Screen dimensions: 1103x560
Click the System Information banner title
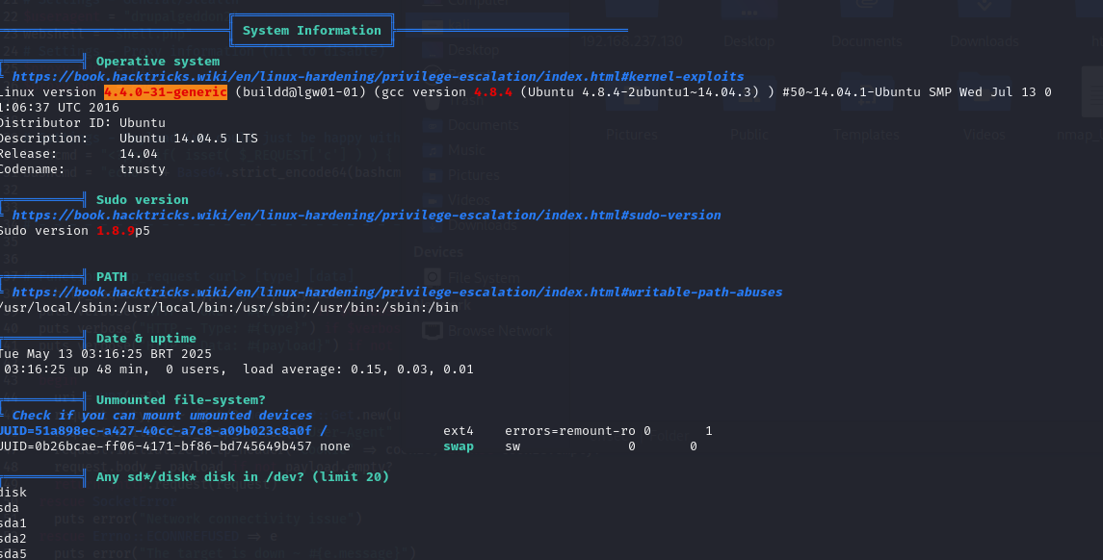pos(311,30)
